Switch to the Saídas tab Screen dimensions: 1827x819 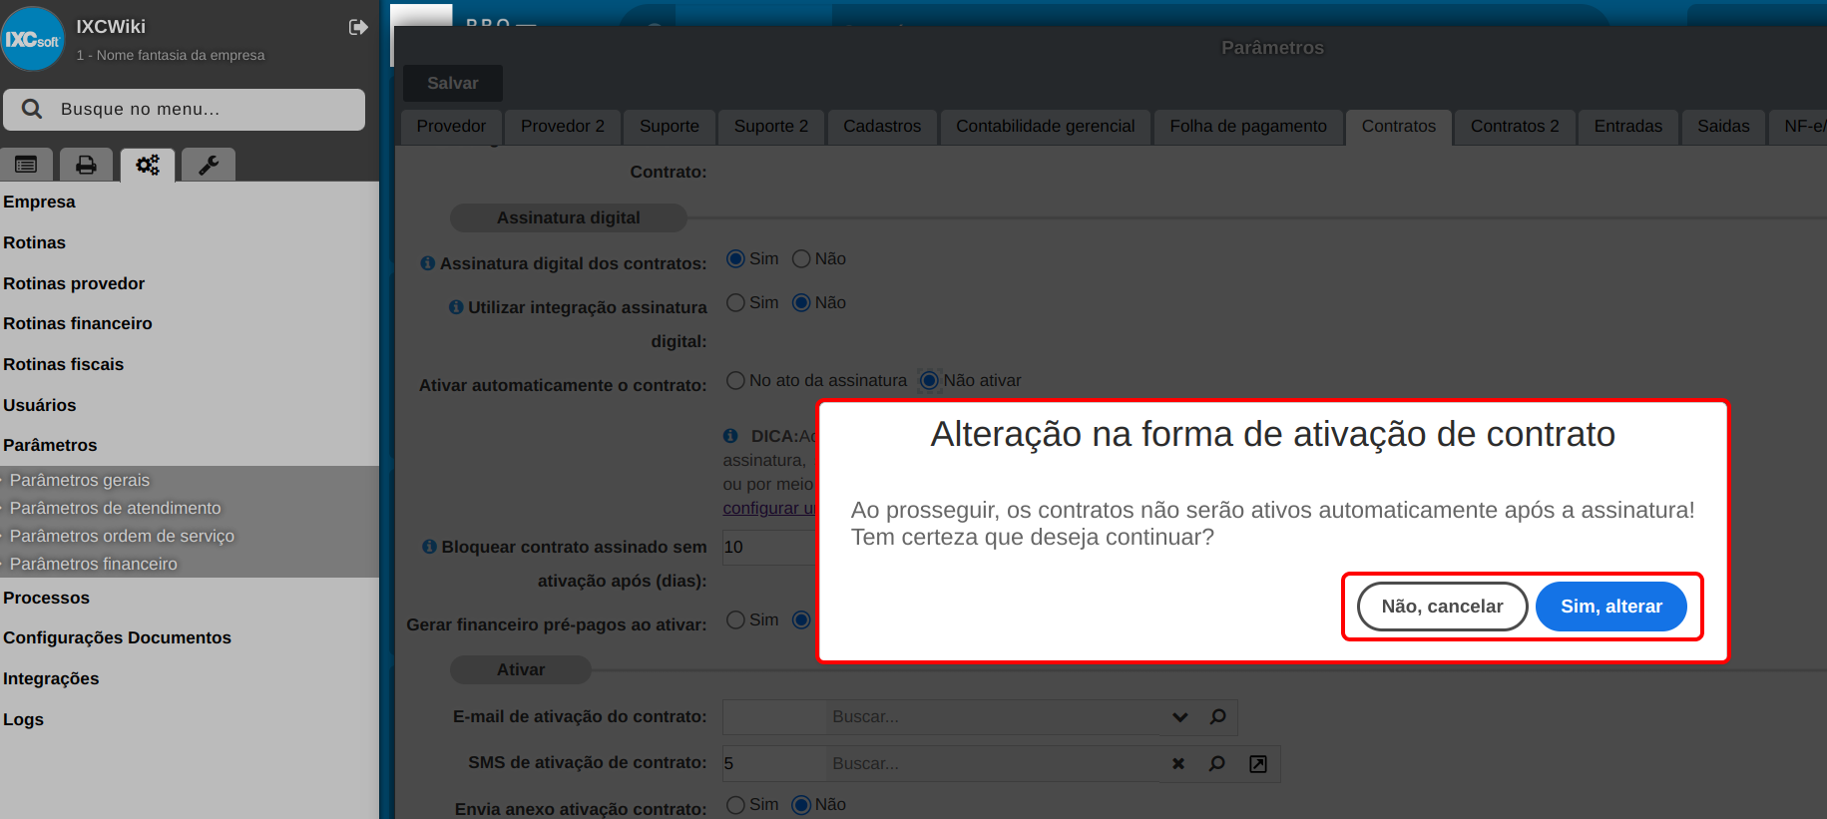coord(1723,127)
